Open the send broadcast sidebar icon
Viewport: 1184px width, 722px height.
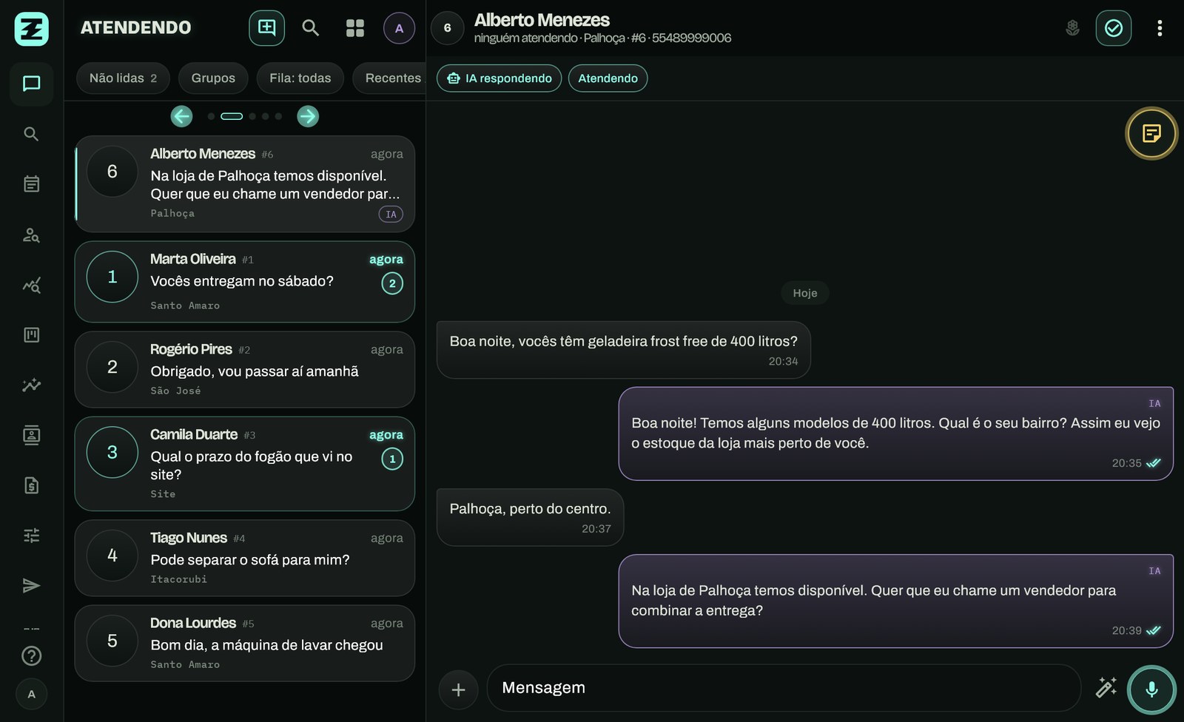[x=31, y=586]
